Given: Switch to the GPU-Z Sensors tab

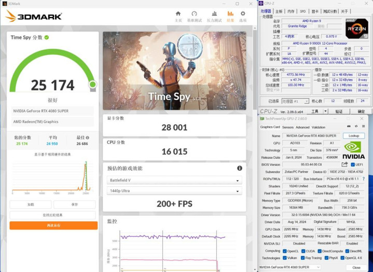Looking at the screenshot, I should [x=288, y=127].
